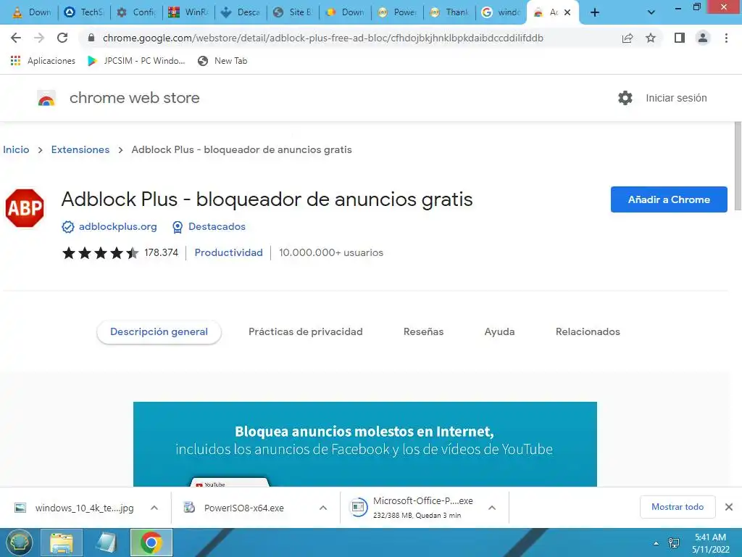Image resolution: width=742 pixels, height=557 pixels.
Task: Open the Chrome side panel
Action: [680, 38]
